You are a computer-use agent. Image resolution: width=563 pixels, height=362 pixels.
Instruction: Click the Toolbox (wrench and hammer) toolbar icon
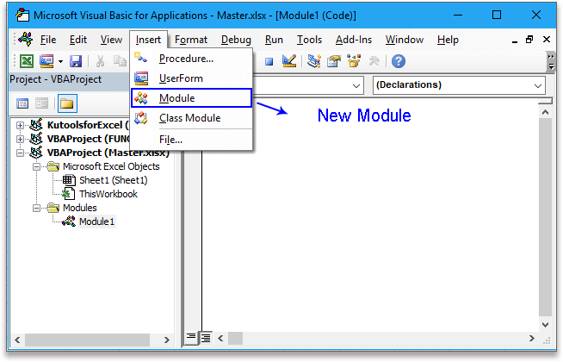click(374, 61)
